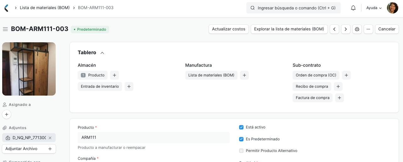Click the Almacén column heading
The width and height of the screenshot is (403, 162).
[x=87, y=65]
